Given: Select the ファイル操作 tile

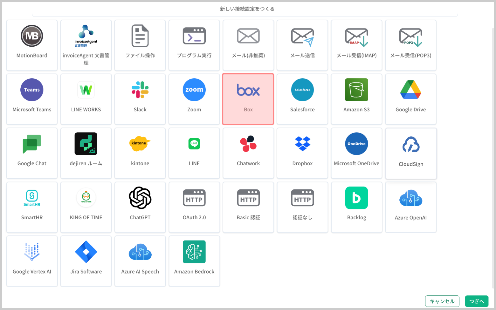Looking at the screenshot, I should (x=140, y=45).
